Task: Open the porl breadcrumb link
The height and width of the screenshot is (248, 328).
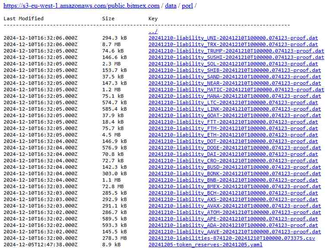Action: tap(187, 6)
